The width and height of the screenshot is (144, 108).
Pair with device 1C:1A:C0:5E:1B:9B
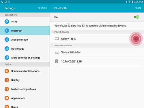point(97,61)
